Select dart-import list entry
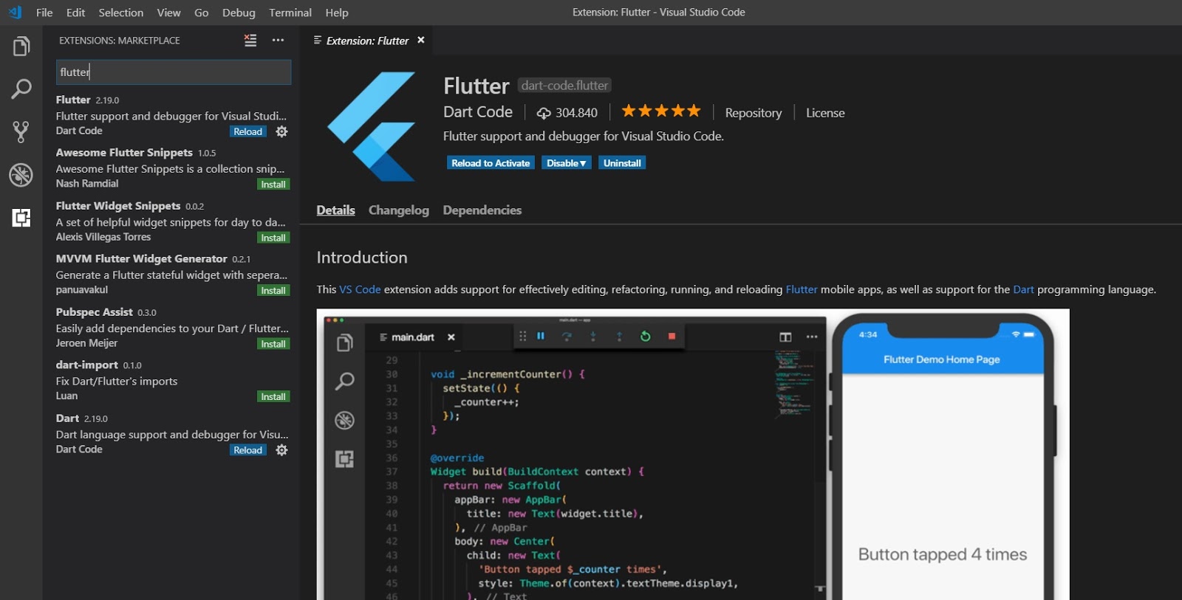This screenshot has height=600, width=1182. (171, 381)
